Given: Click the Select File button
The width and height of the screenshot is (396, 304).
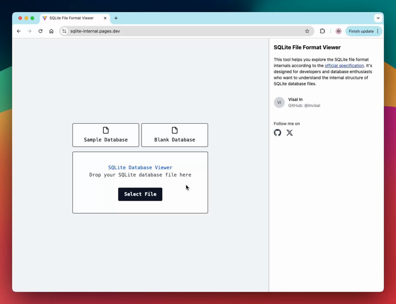Looking at the screenshot, I should click(140, 194).
